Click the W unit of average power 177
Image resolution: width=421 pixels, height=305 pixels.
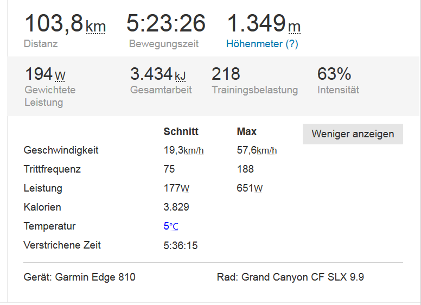pos(185,188)
